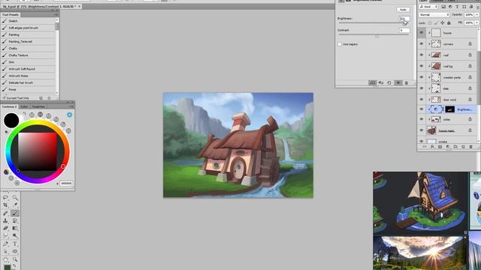
Task: Open Coolorus settings gear icon
Action: point(70,115)
